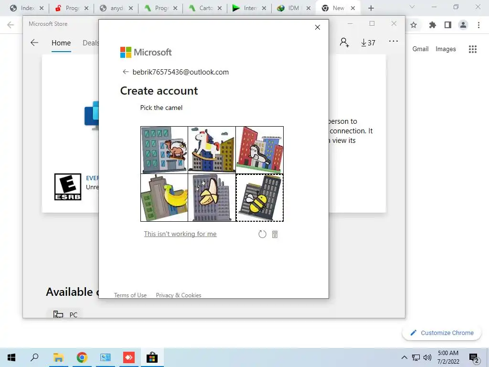Open a new Chrome tab with plus
489x367 pixels.
click(x=371, y=8)
